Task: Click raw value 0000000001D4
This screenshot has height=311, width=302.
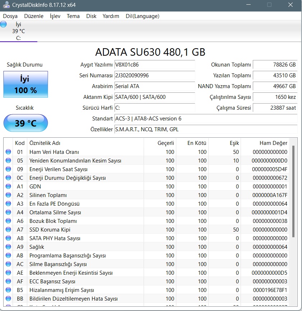Action: 269,212
